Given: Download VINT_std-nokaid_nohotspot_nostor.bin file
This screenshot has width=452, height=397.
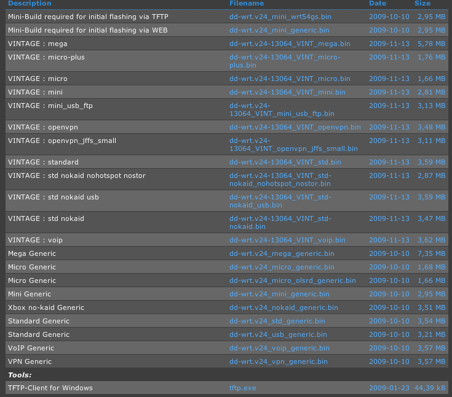Looking at the screenshot, I should (280, 180).
